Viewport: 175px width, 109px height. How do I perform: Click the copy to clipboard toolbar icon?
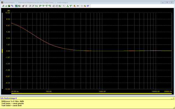(x=12, y=6)
